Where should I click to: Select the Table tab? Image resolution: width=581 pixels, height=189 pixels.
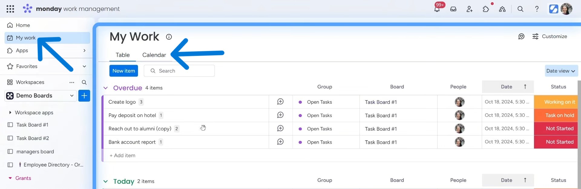[123, 55]
